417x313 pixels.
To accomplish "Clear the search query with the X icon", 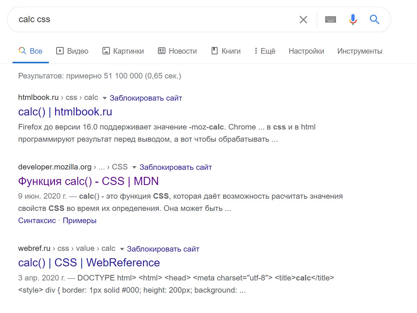I will tap(303, 19).
